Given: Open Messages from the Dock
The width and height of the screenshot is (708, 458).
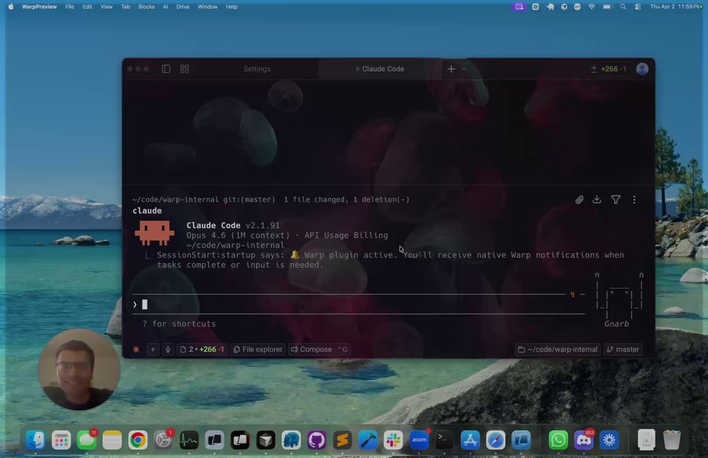Looking at the screenshot, I should [87, 440].
